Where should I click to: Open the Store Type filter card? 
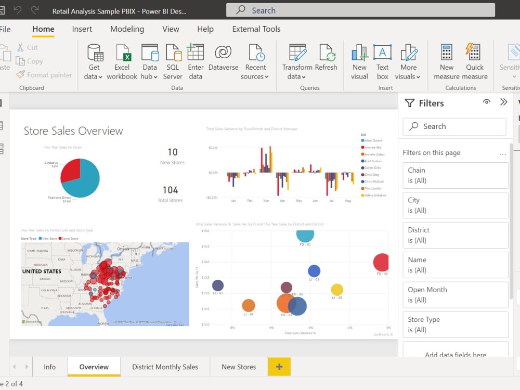click(x=455, y=324)
